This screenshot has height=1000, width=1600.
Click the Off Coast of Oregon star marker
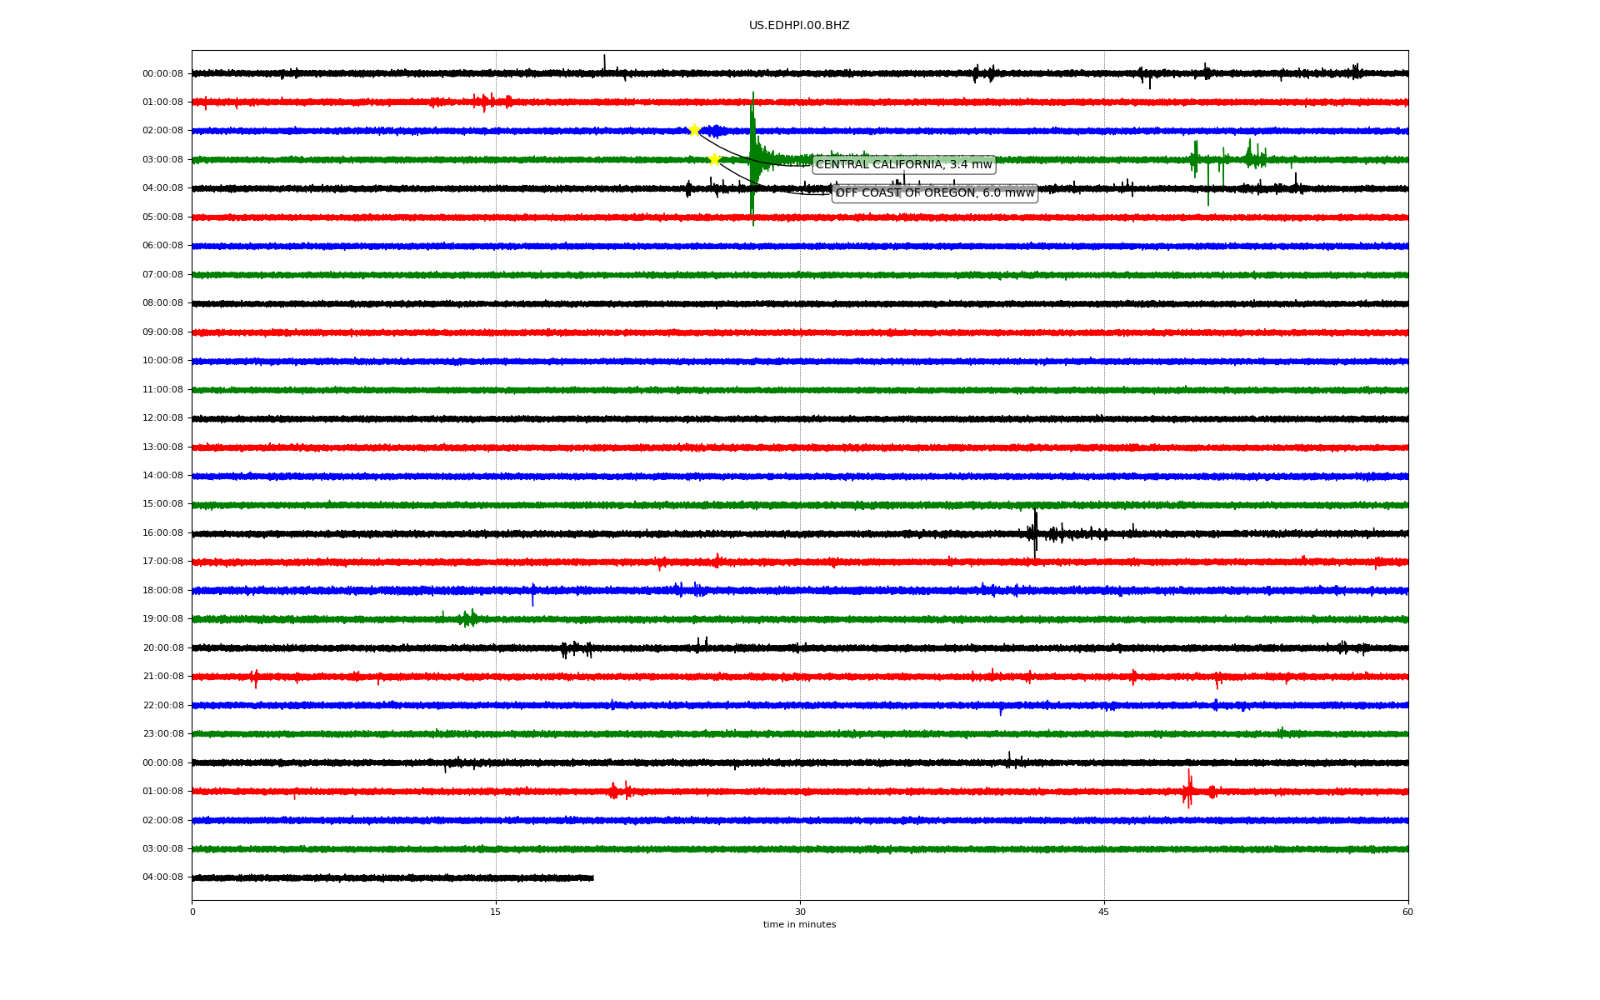(x=714, y=159)
